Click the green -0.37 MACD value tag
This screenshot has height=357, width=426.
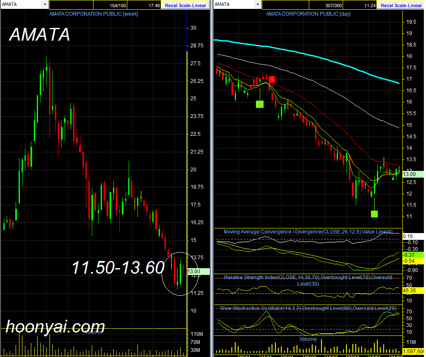tap(413, 255)
